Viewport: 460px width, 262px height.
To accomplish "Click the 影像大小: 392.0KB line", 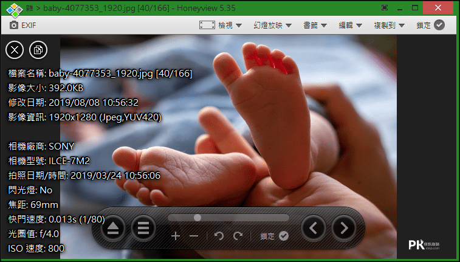I will (x=46, y=88).
